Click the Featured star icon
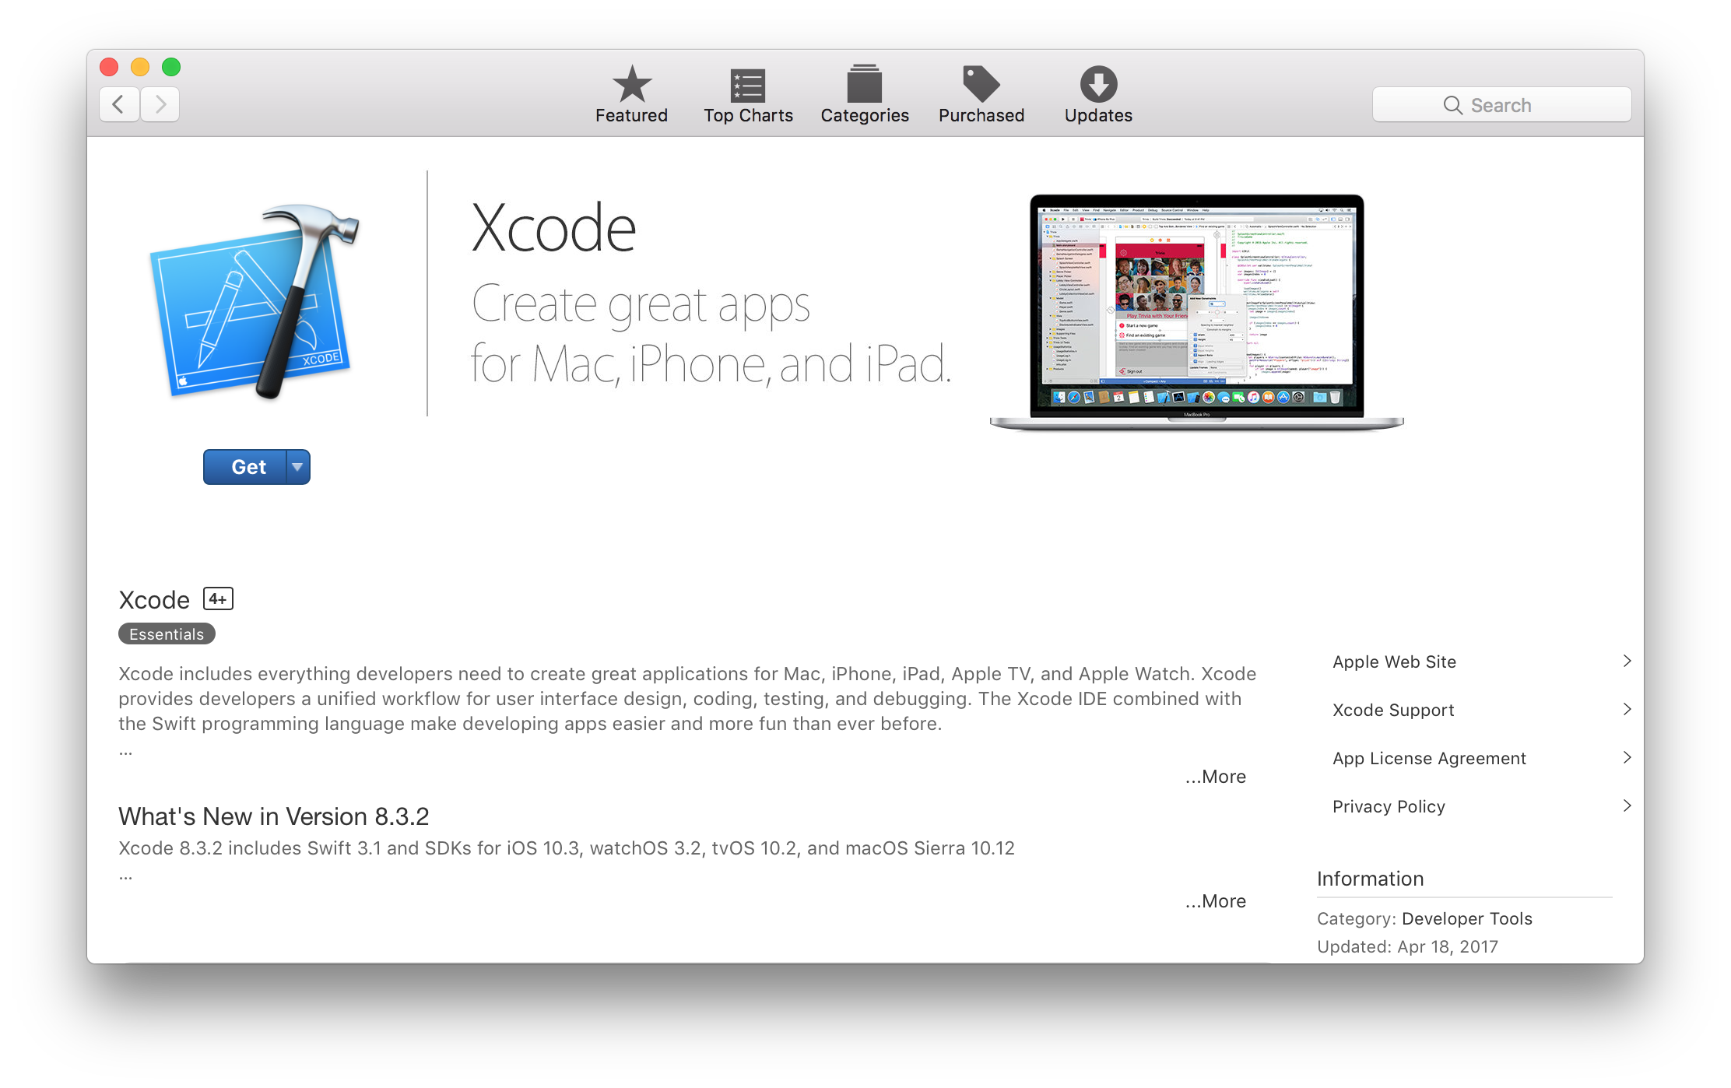This screenshot has width=1731, height=1088. [x=630, y=84]
